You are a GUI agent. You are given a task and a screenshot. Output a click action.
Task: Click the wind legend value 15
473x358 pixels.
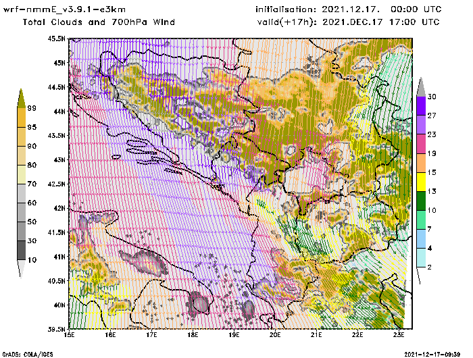432,172
